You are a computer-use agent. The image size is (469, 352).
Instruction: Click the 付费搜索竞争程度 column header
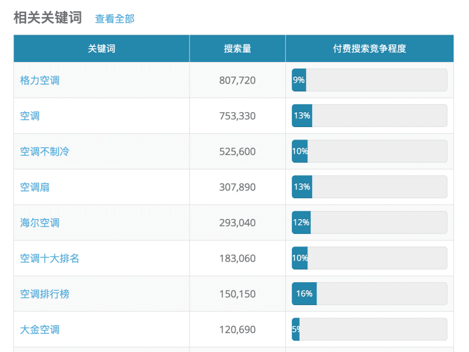point(370,48)
